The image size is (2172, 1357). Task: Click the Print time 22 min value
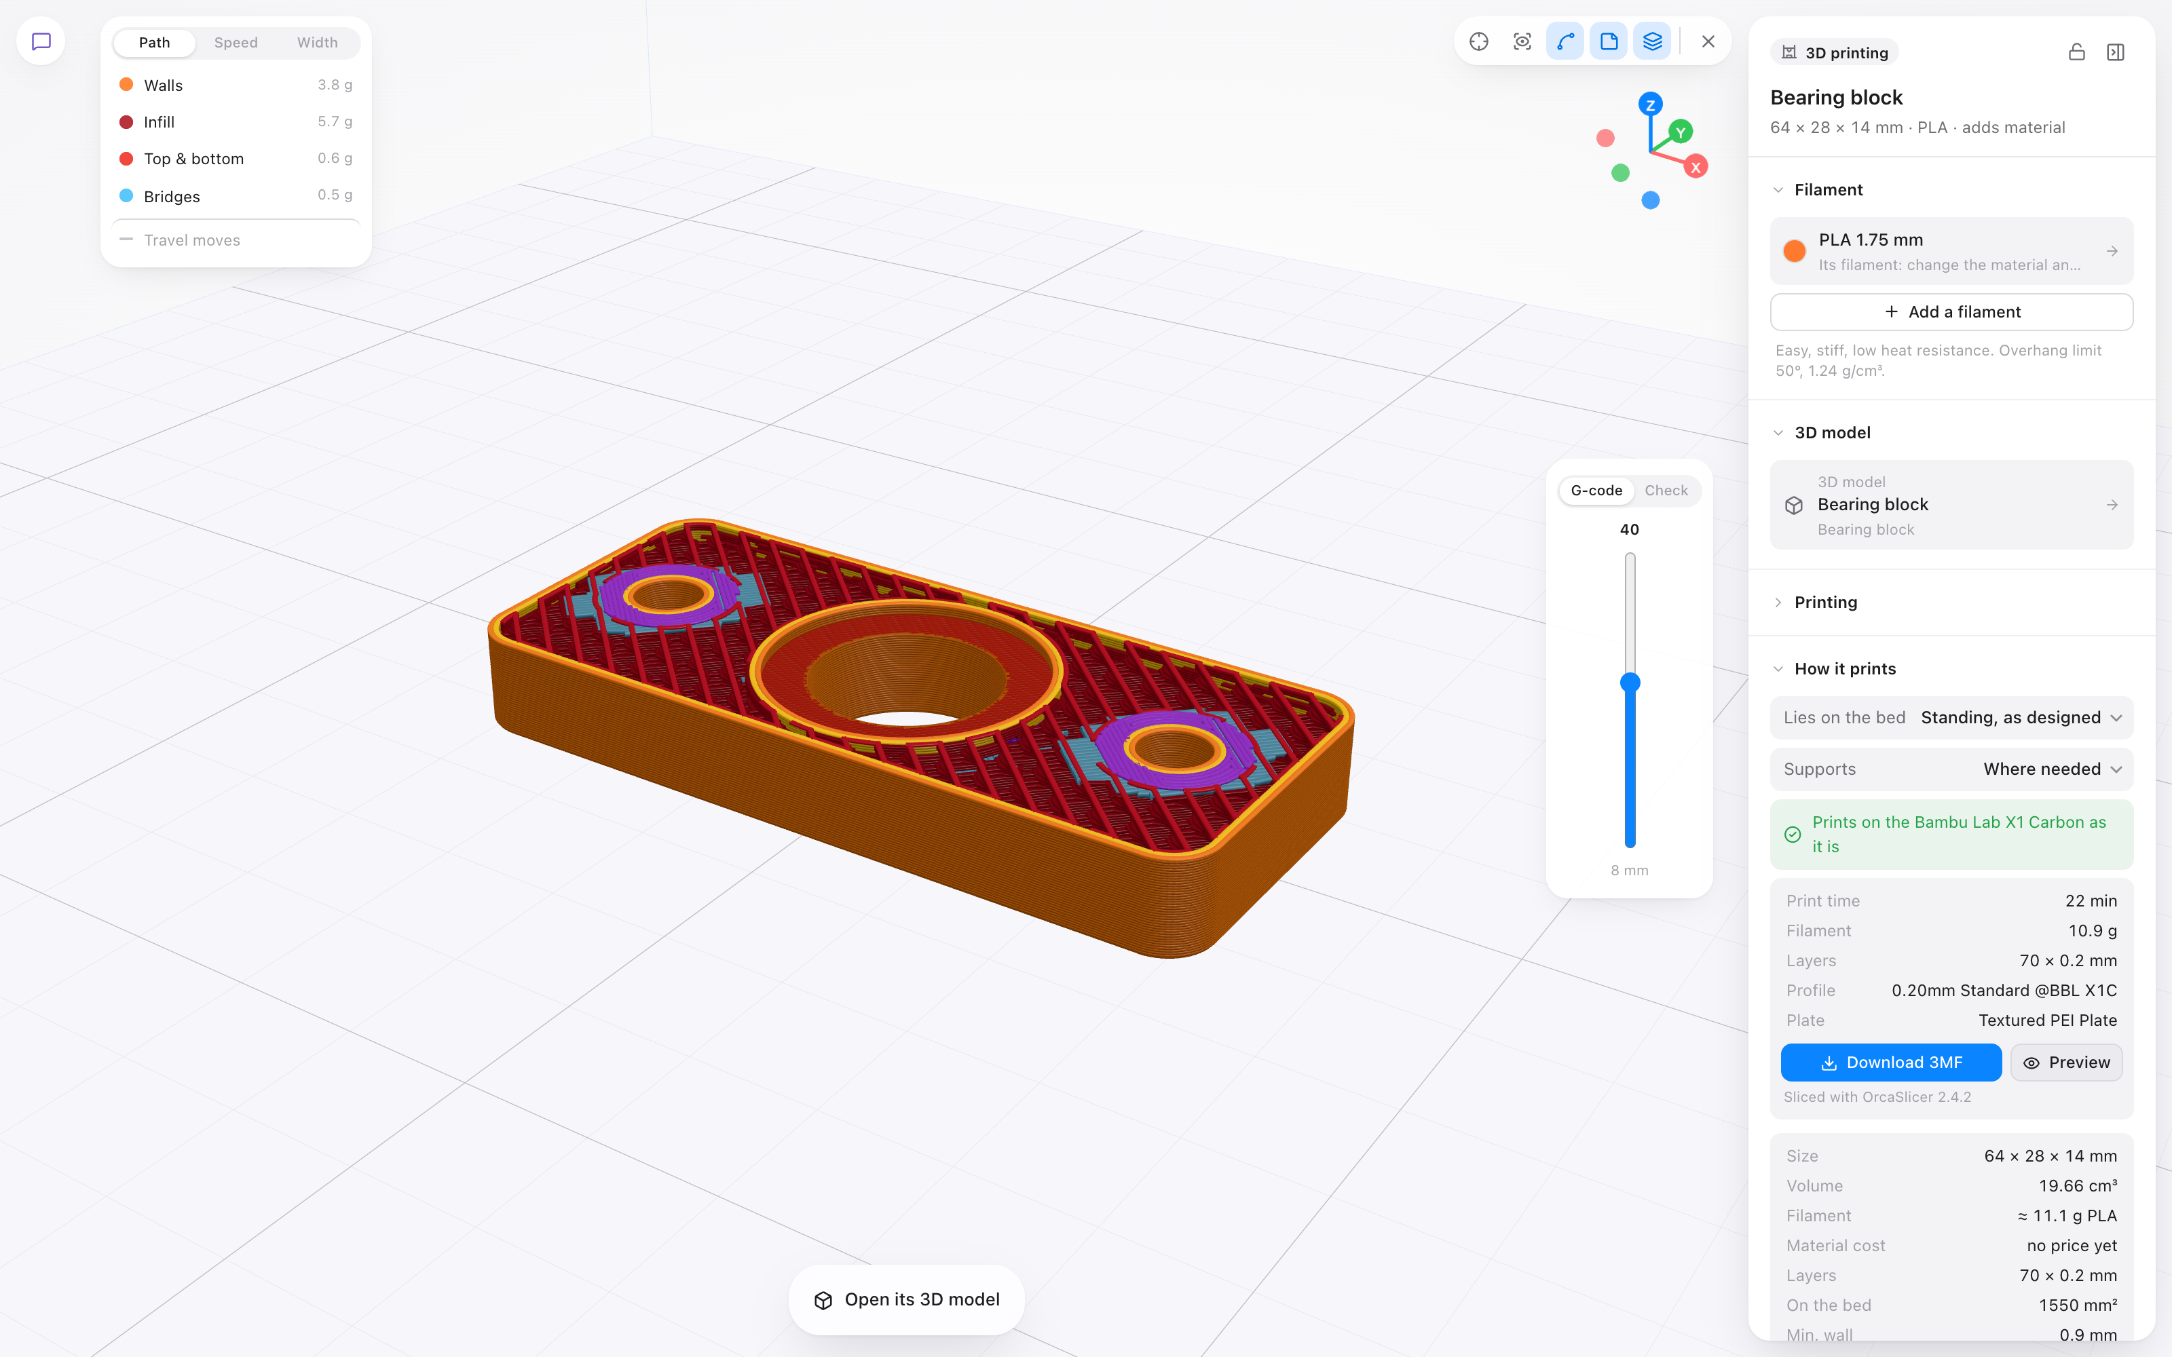(x=2091, y=900)
